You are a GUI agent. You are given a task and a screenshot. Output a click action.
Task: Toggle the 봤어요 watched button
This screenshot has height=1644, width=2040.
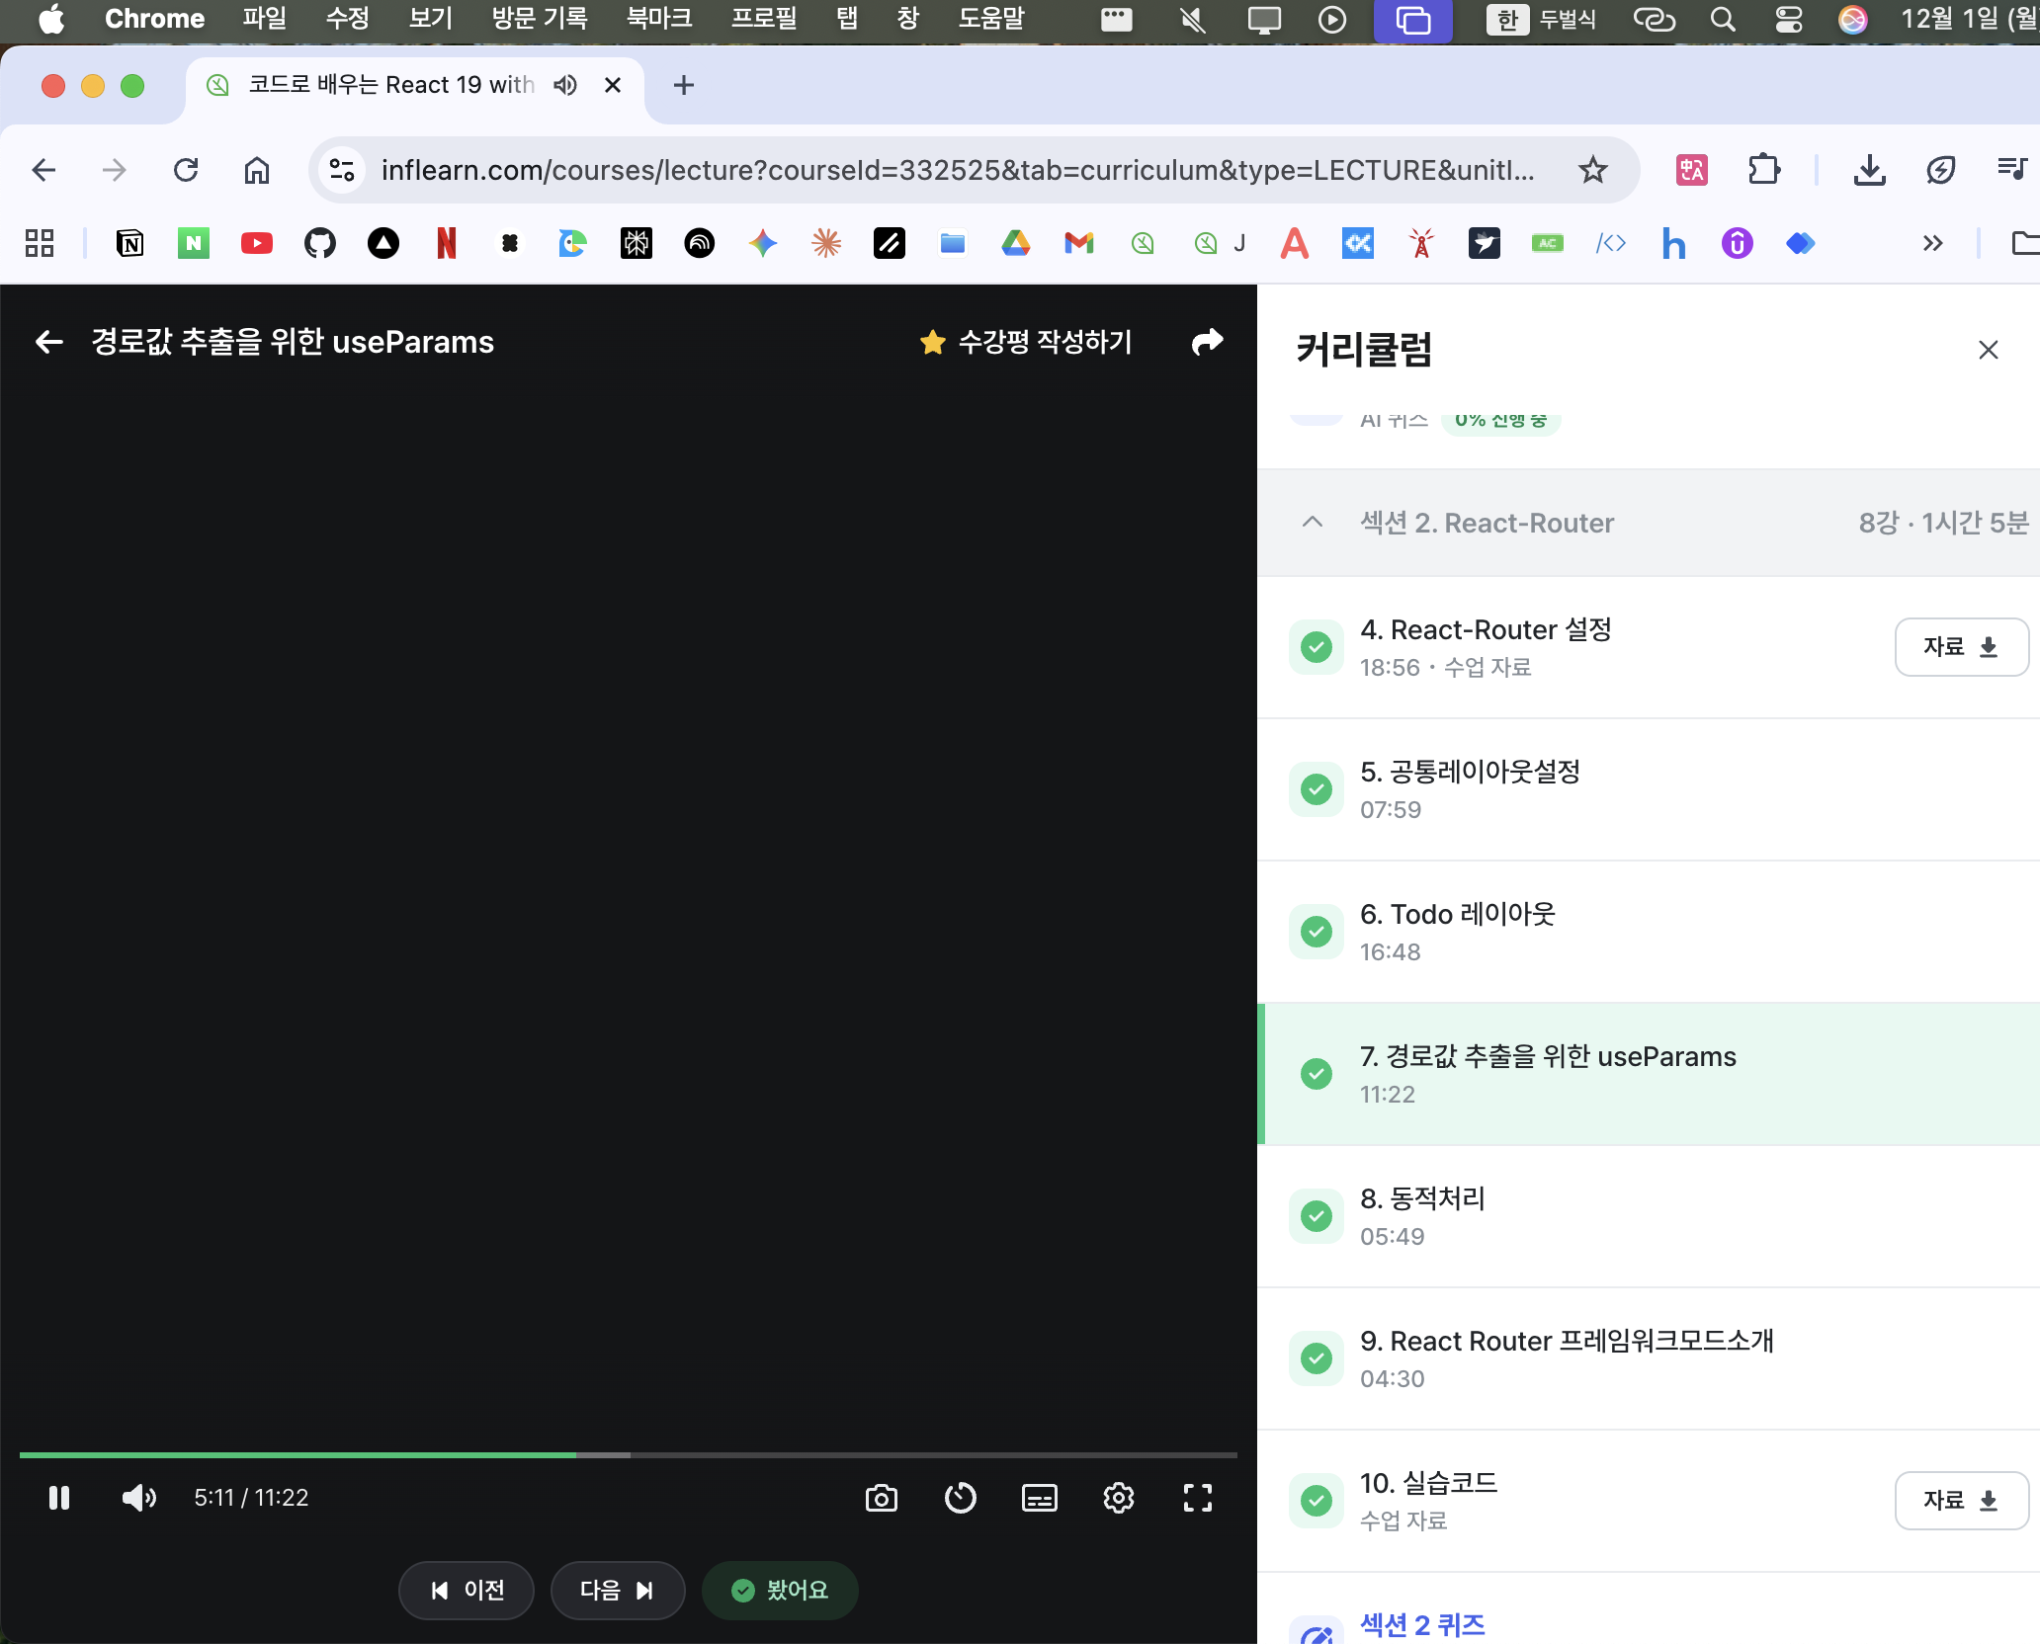point(779,1590)
